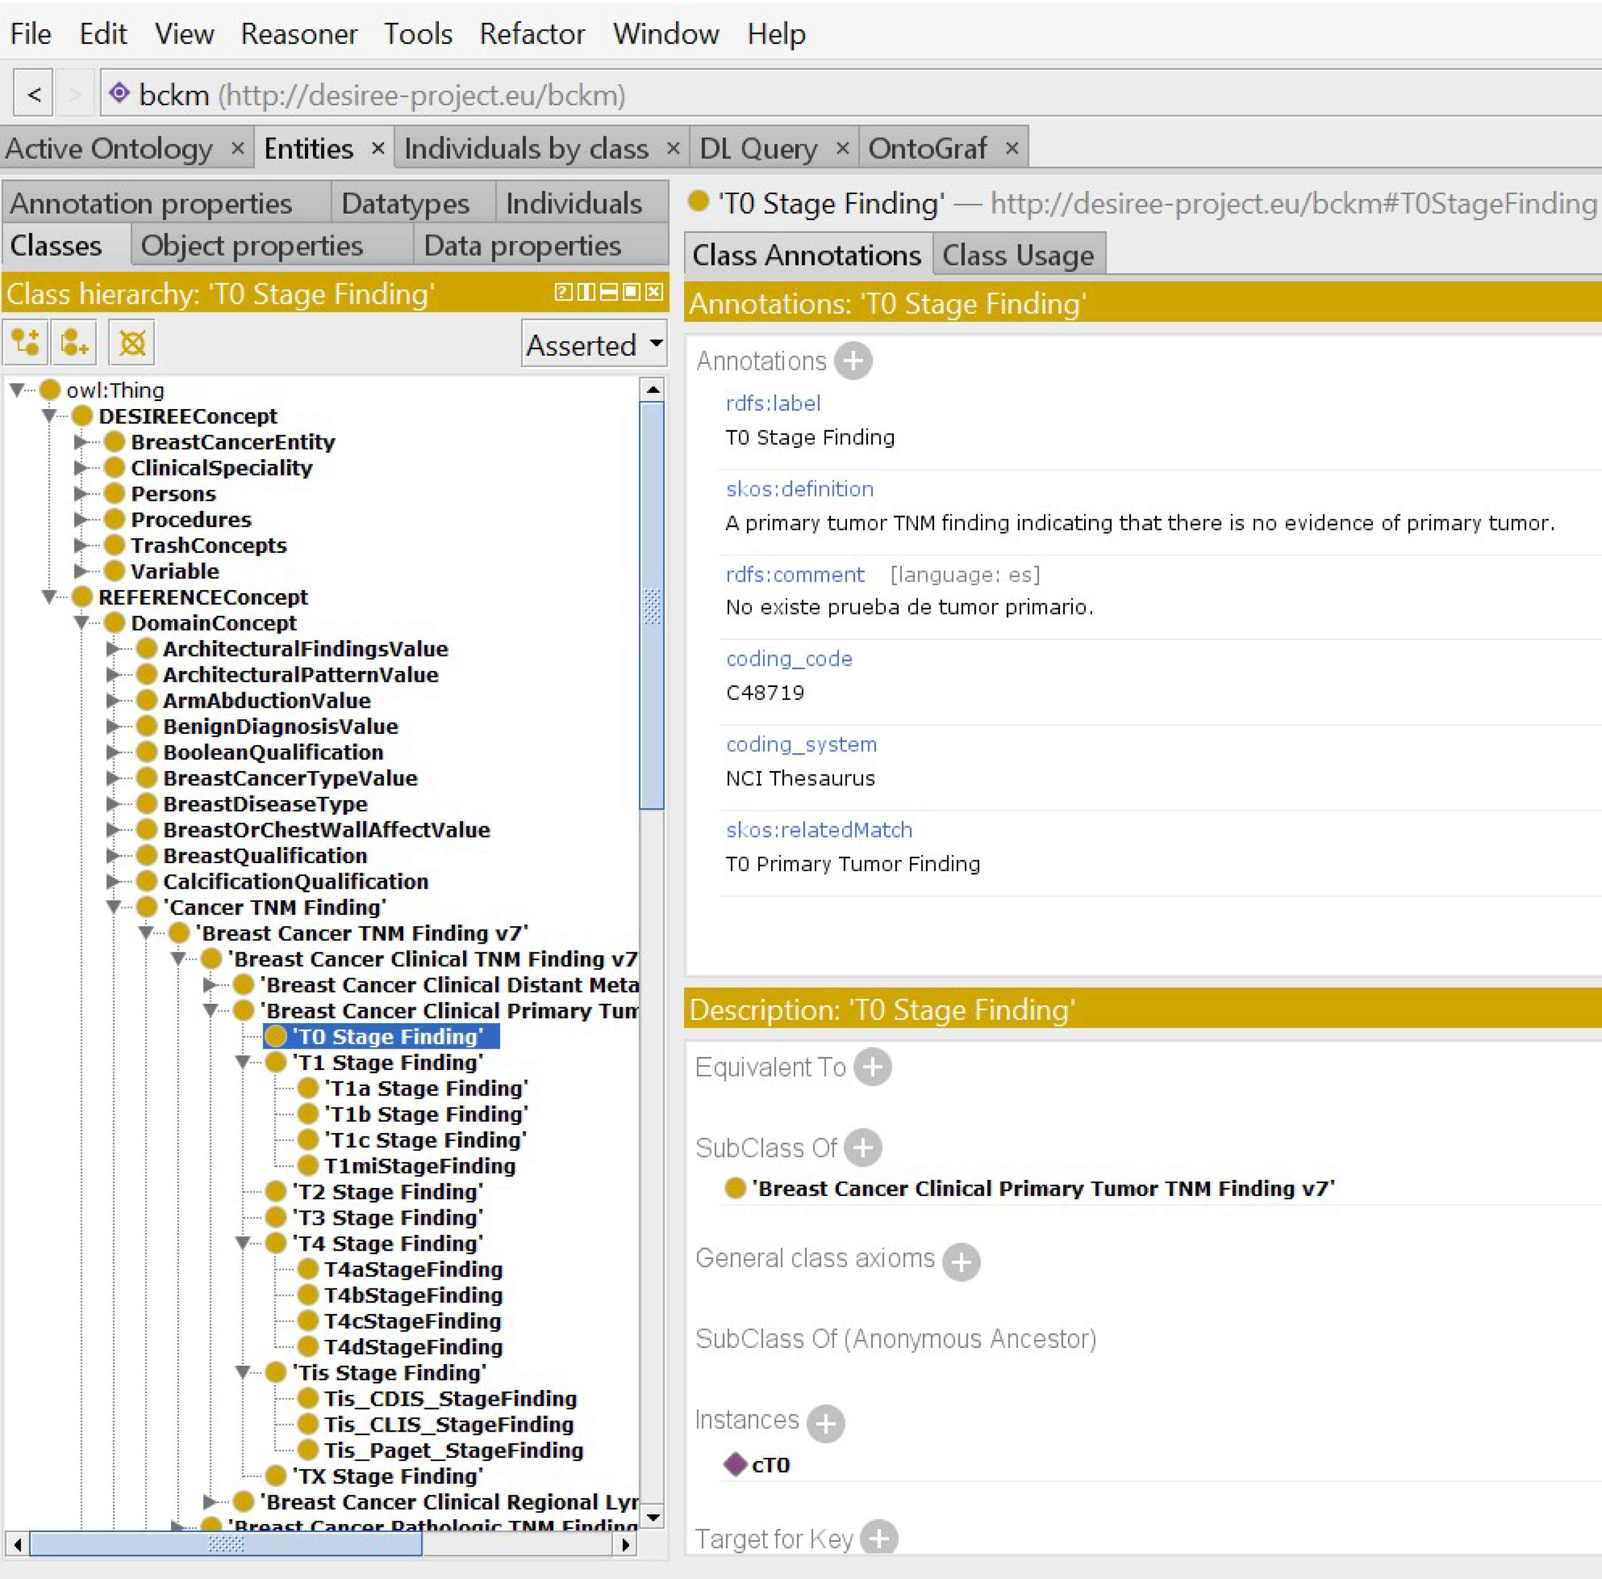
Task: Click the class icon of the SubClass Of superclass entry
Action: (x=735, y=1187)
